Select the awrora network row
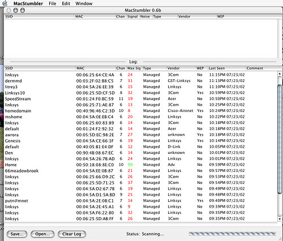The image size is (283, 241). pyautogui.click(x=141, y=135)
